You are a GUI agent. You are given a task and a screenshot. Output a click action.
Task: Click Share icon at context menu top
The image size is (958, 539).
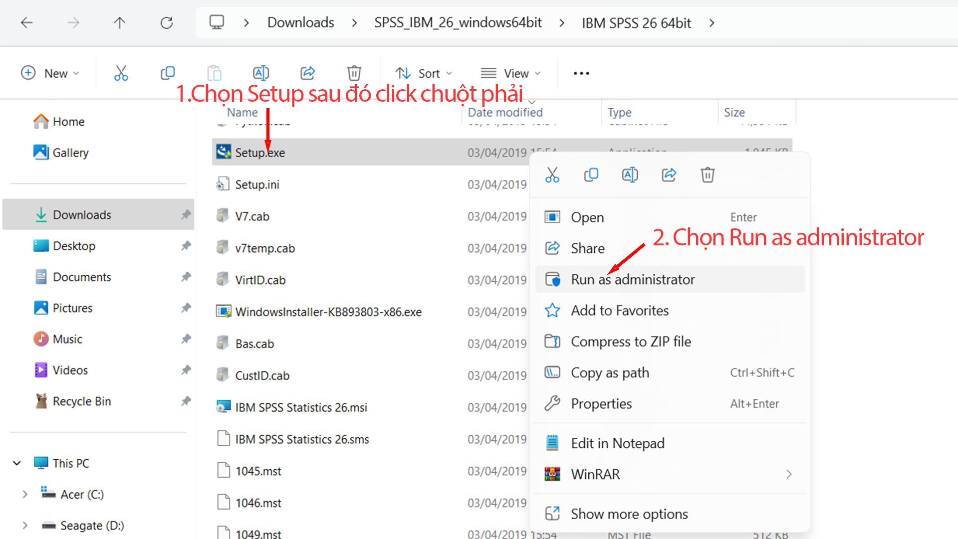click(669, 175)
